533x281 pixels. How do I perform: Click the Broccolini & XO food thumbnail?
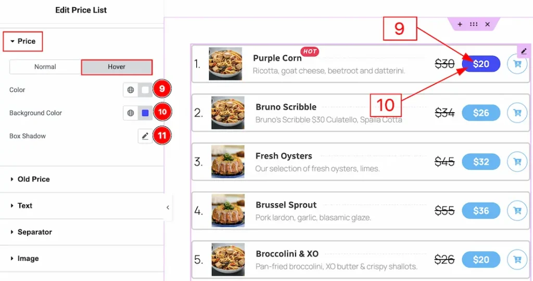[228, 259]
